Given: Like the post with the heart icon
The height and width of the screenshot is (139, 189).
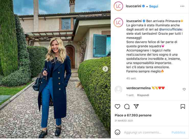Looking at the screenshot, I should click(x=117, y=107).
